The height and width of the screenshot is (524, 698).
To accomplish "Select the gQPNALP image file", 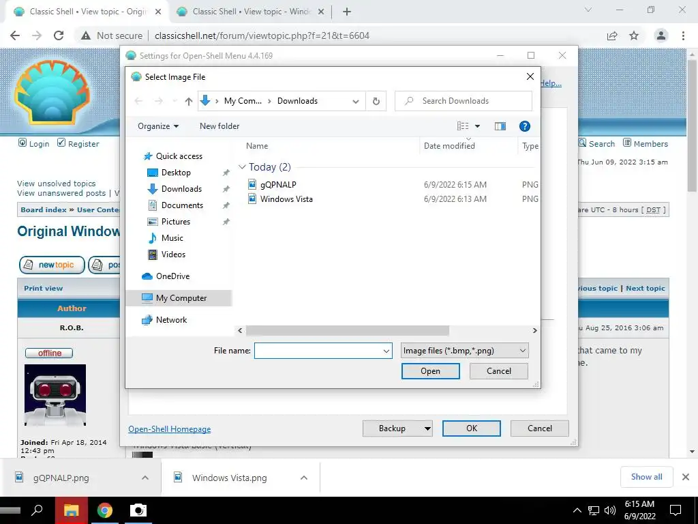I will point(278,184).
